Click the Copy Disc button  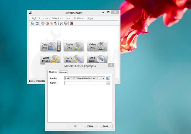click(x=74, y=59)
